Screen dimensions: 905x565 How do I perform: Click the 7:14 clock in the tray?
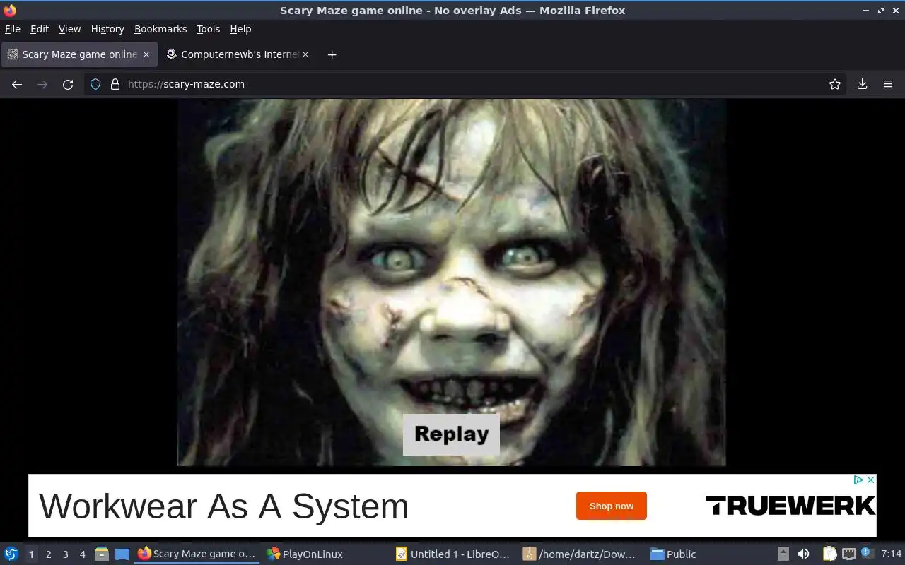point(892,554)
